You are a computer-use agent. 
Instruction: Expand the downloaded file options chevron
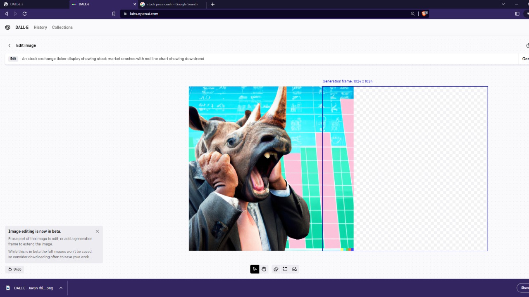pos(61,288)
